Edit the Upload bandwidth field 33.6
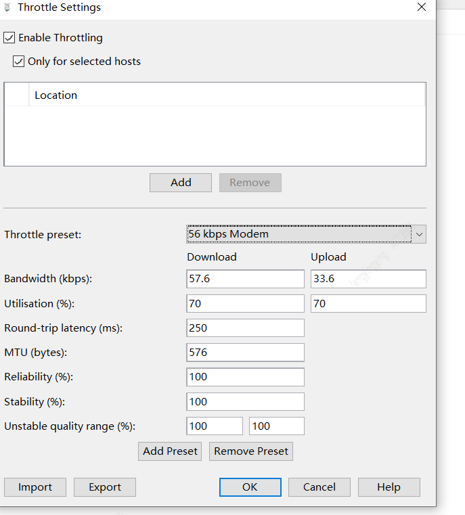 click(x=368, y=279)
